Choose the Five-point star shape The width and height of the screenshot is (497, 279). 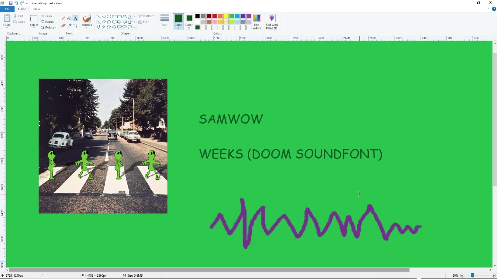[x=109, y=27]
